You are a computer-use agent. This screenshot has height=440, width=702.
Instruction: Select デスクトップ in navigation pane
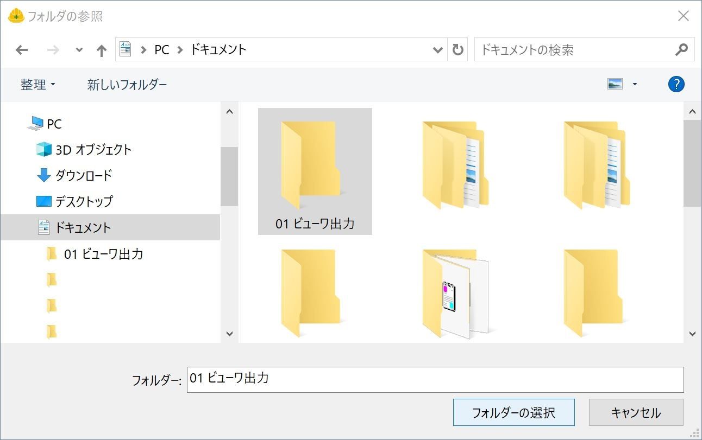[x=84, y=201]
